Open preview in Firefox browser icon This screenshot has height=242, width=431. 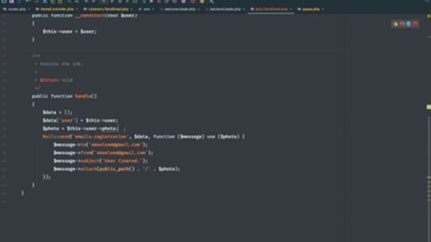tap(402, 24)
